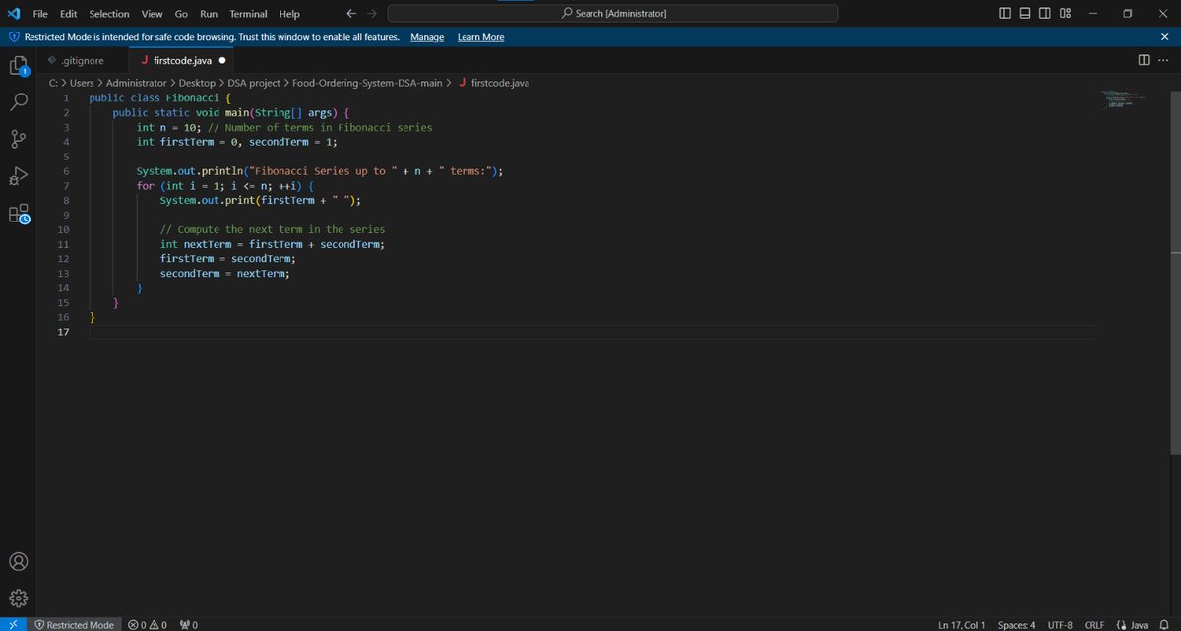Open the Selection menu
The width and height of the screenshot is (1181, 631).
tap(109, 14)
